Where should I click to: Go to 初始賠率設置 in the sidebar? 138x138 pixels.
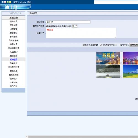(14, 48)
